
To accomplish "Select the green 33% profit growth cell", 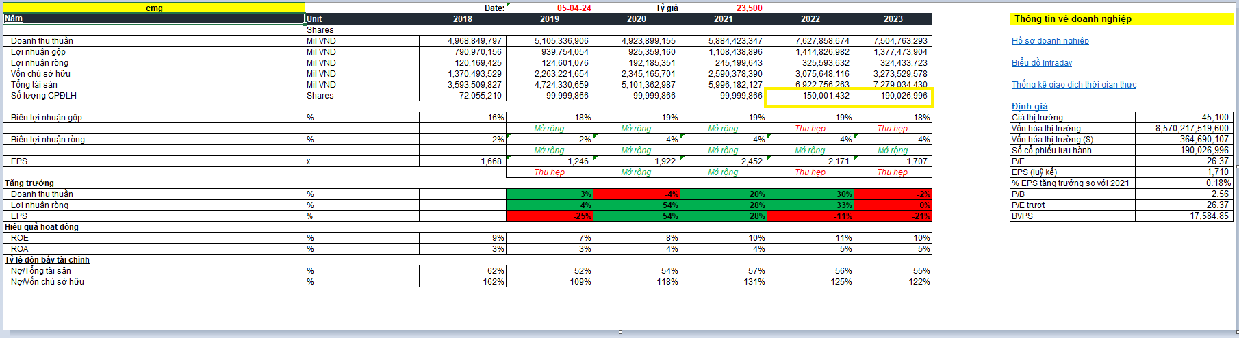I will pyautogui.click(x=810, y=205).
